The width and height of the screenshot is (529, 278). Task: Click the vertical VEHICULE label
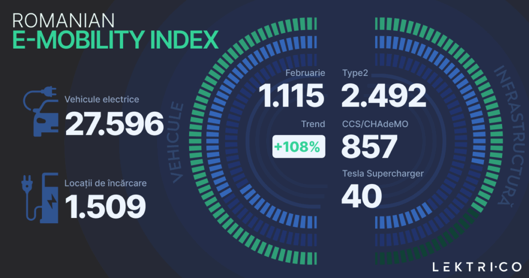[177, 142]
